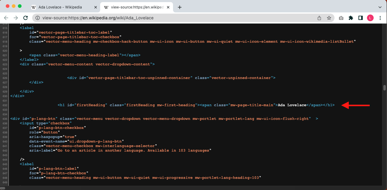Open the screenshot camera extension icon
The image size is (387, 190).
[341, 18]
